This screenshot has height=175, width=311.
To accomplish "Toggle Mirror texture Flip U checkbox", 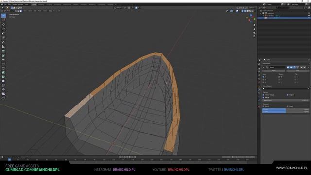I will [263, 106].
